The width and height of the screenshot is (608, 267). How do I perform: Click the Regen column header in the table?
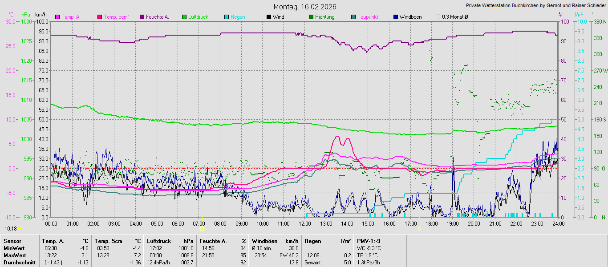tap(312, 241)
